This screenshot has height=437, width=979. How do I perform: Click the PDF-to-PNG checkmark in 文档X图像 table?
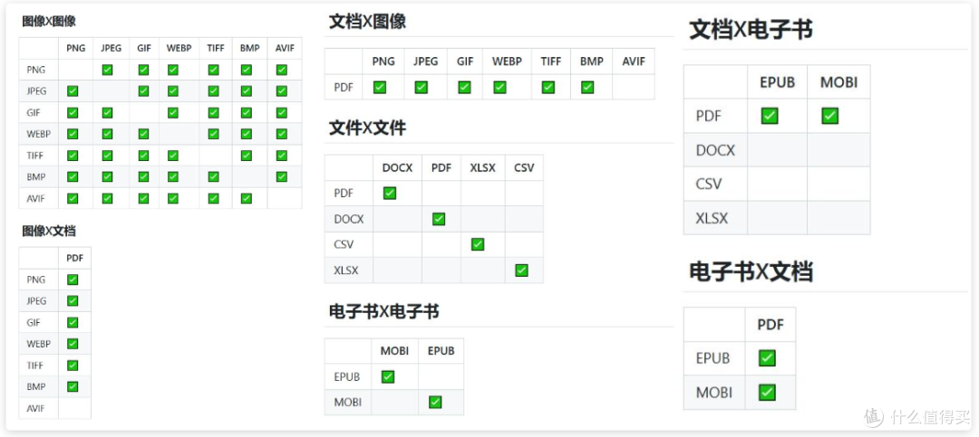point(380,87)
